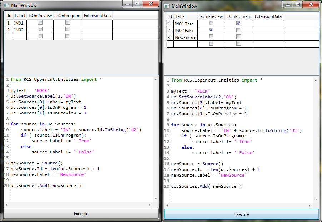This screenshot has width=322, height=222.
Task: Uncheck IsOnPreview for IN02 False row
Action: coord(211,30)
